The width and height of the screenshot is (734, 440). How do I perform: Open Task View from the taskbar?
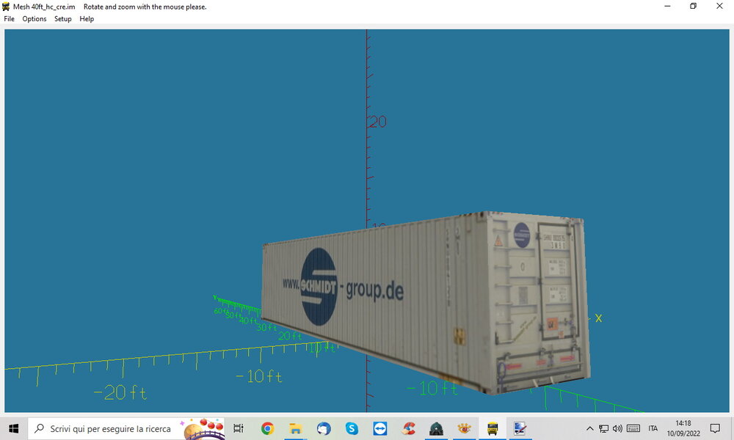[x=239, y=428]
